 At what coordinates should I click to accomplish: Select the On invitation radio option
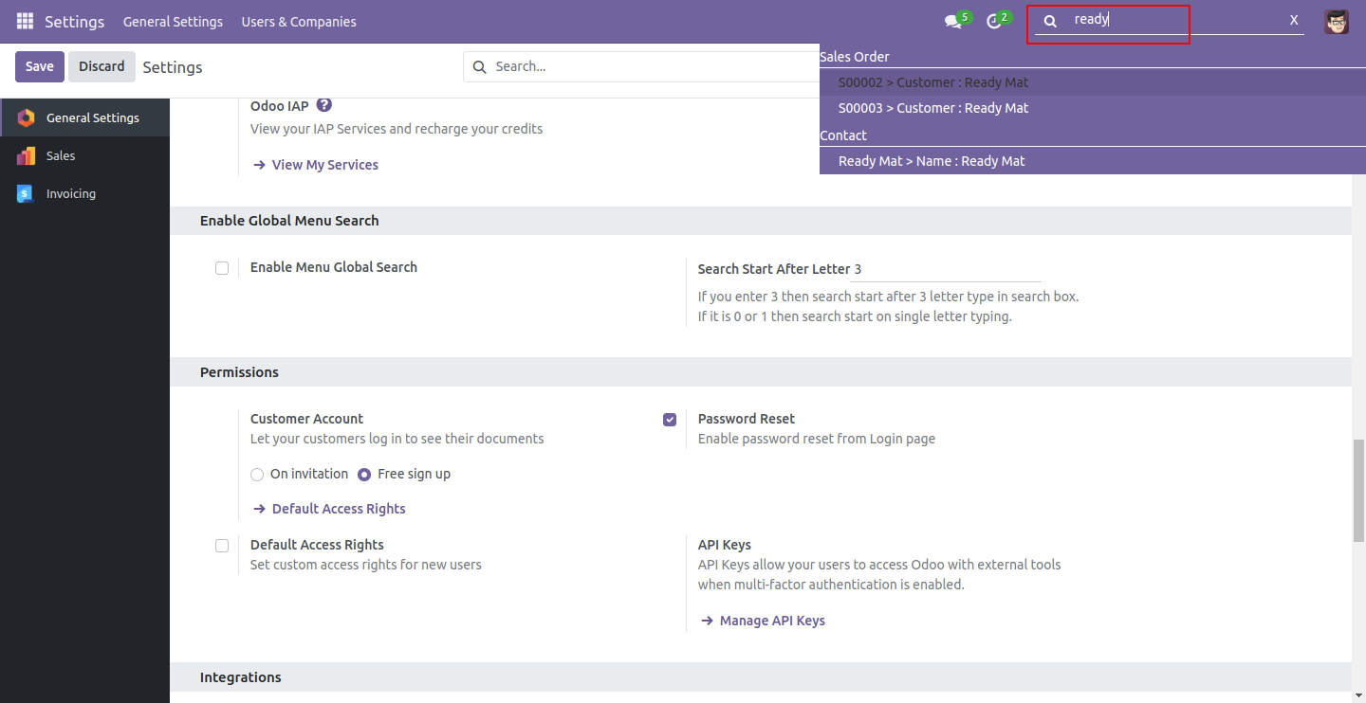pyautogui.click(x=257, y=474)
